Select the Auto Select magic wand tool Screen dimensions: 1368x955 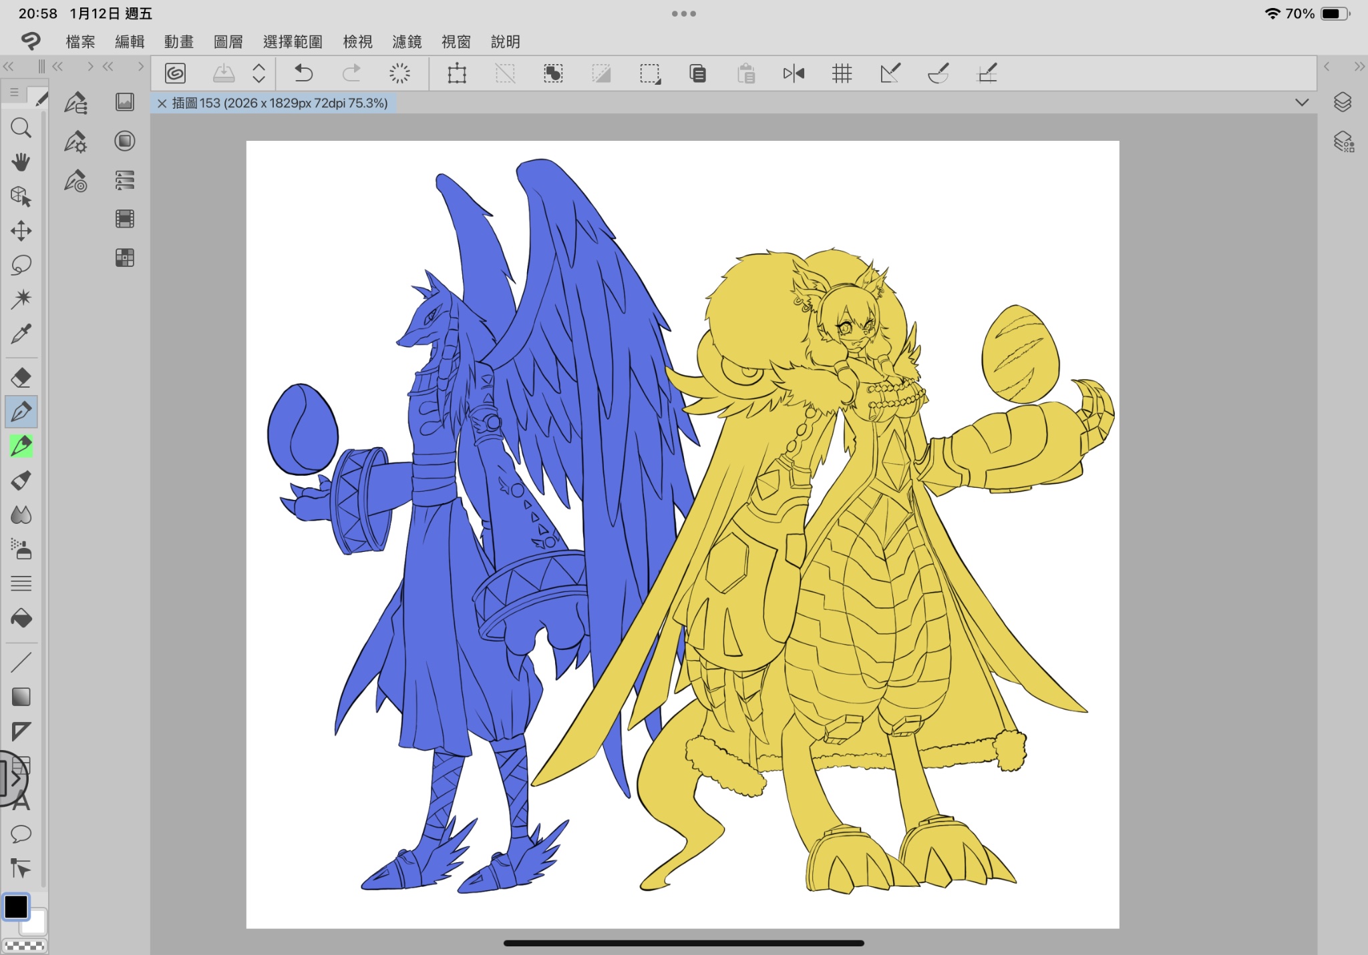coord(21,299)
